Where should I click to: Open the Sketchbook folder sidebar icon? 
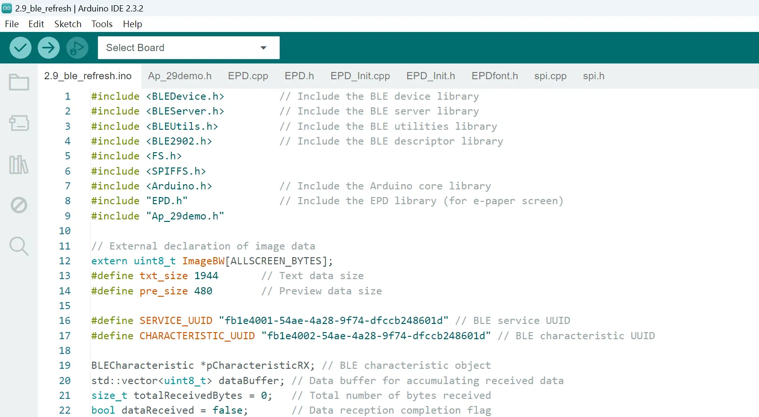tap(19, 82)
